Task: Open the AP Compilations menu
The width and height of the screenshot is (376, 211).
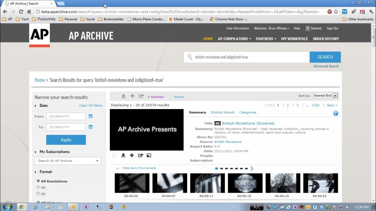Action: [234, 39]
